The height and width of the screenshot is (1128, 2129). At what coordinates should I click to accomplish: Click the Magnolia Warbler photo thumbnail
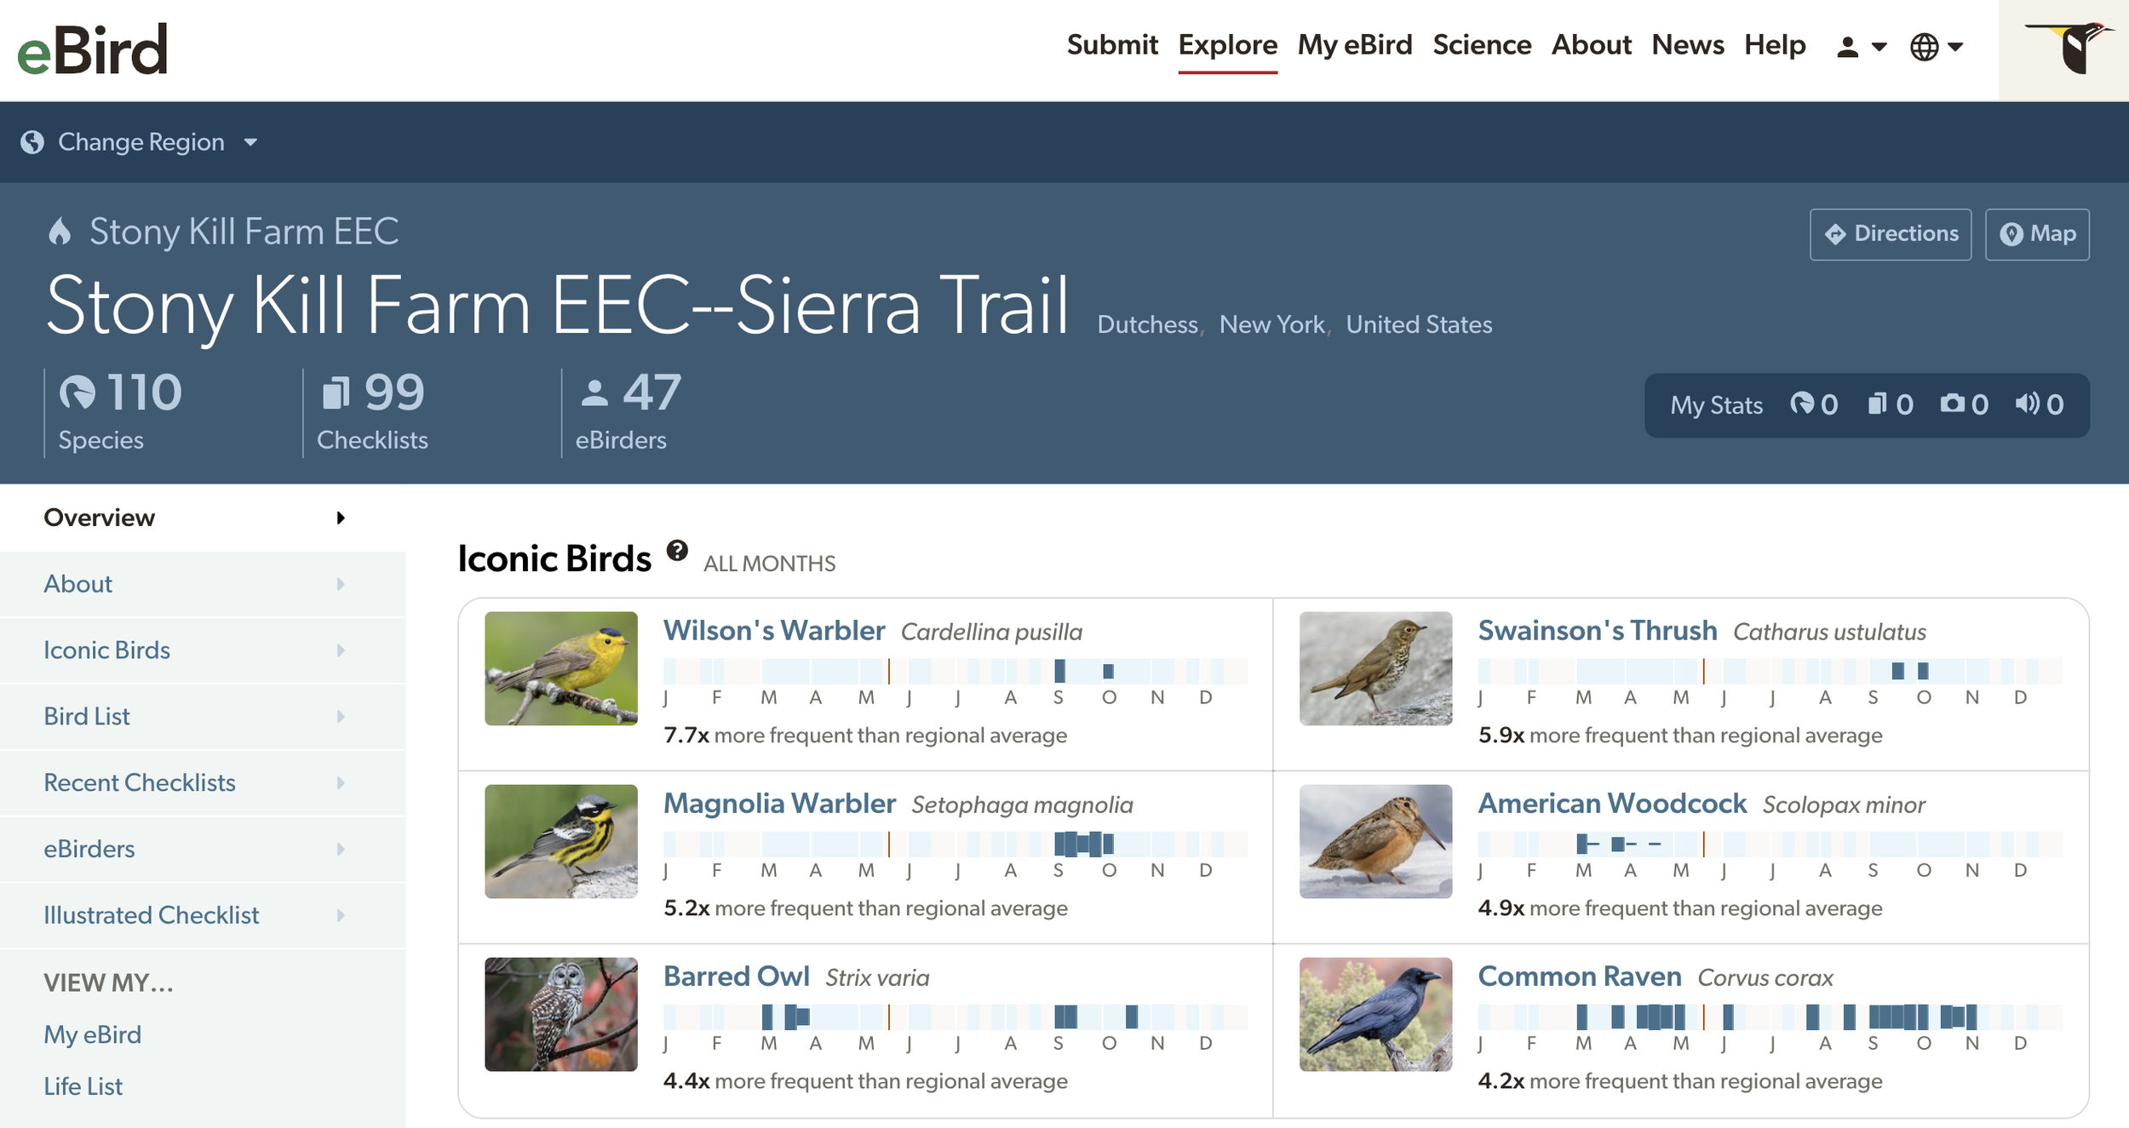coord(561,841)
